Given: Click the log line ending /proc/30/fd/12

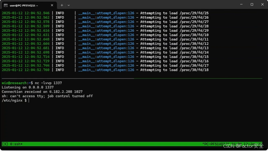Looking at the screenshot, I should point(105,44).
